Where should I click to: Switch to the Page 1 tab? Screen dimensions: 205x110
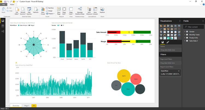point(27,106)
